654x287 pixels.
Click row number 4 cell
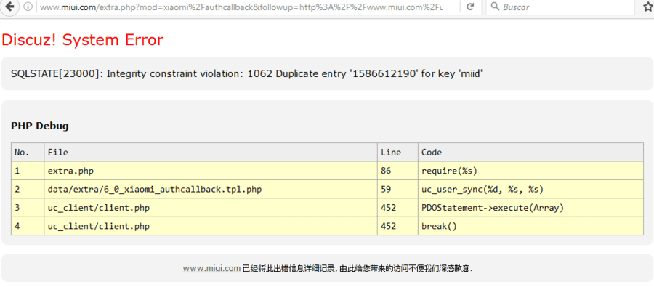coord(28,226)
